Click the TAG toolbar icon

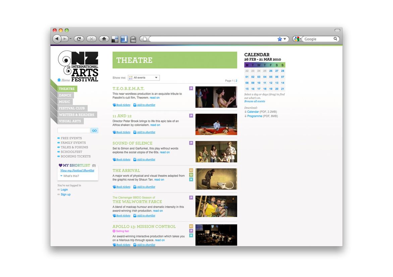coord(133,39)
